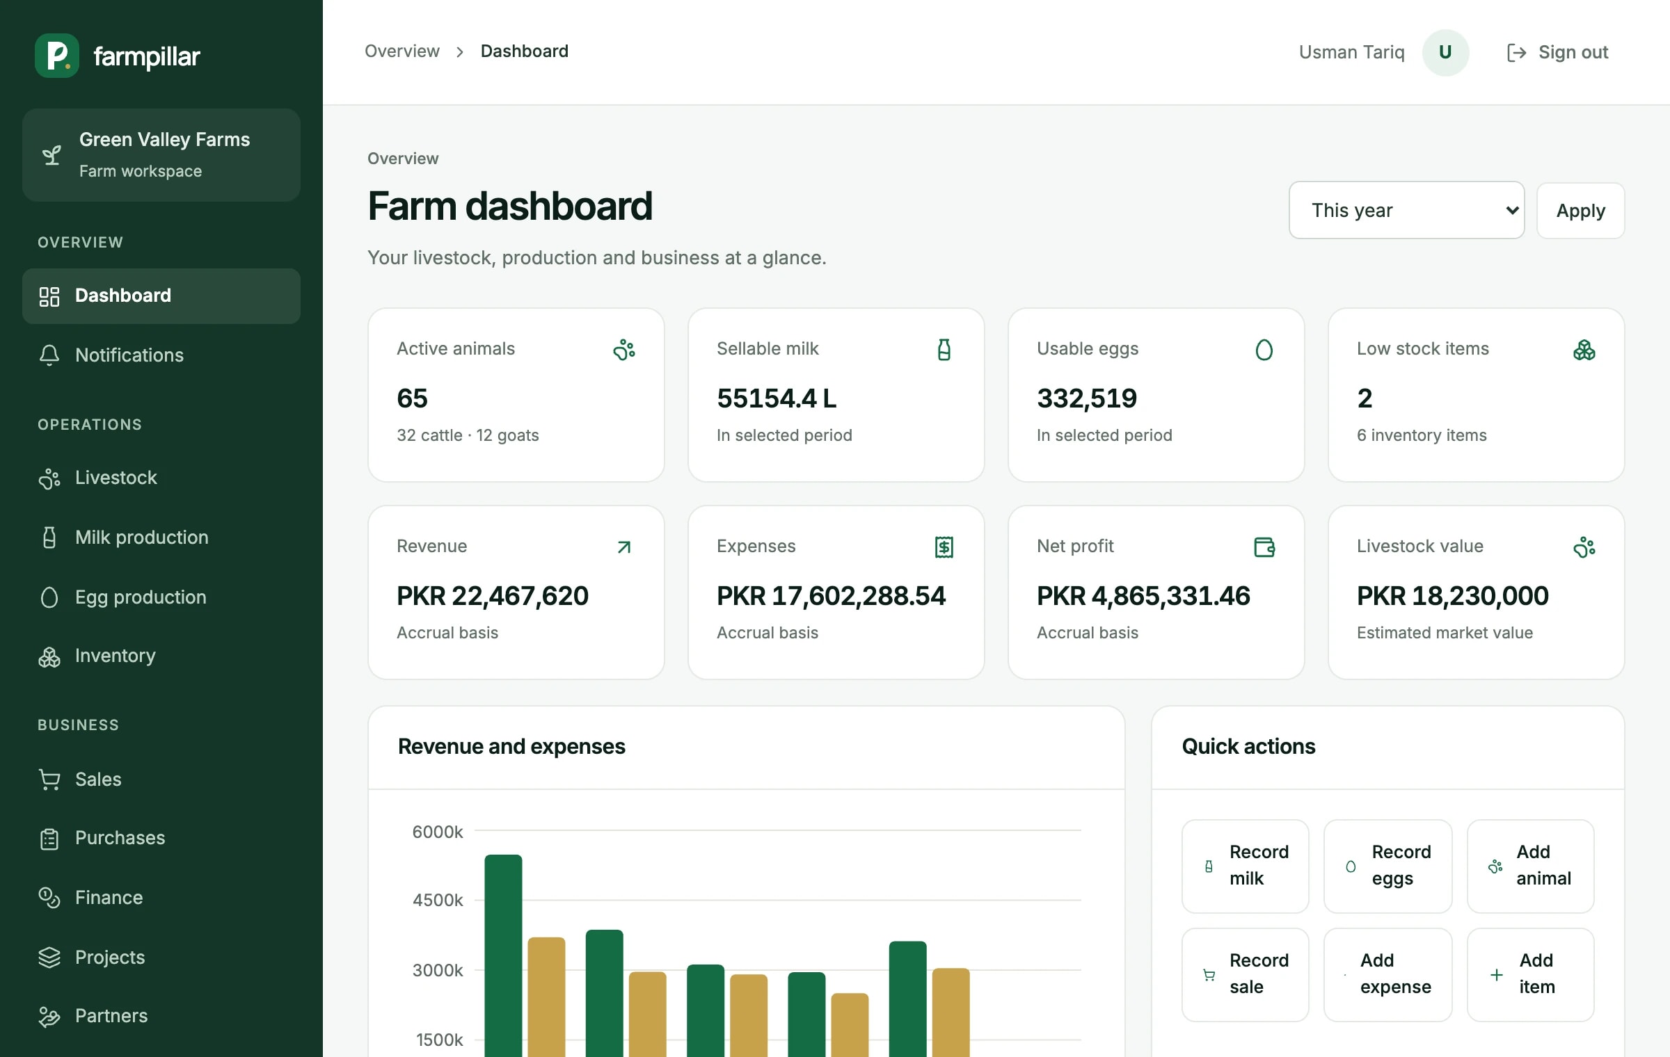Open the Inventory section
Image resolution: width=1670 pixels, height=1057 pixels.
pyautogui.click(x=161, y=656)
